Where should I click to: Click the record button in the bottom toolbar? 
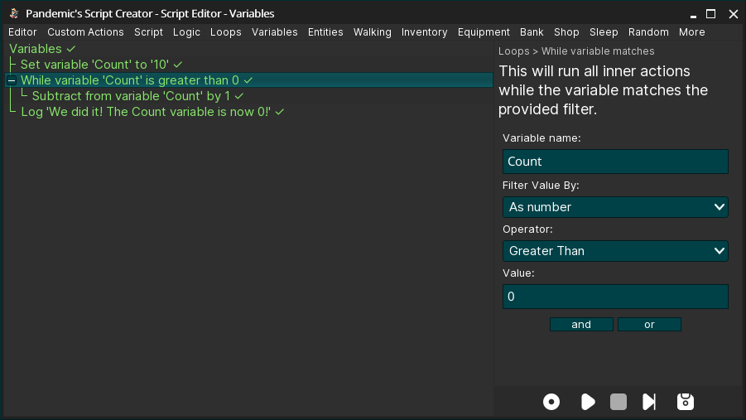[x=551, y=402]
